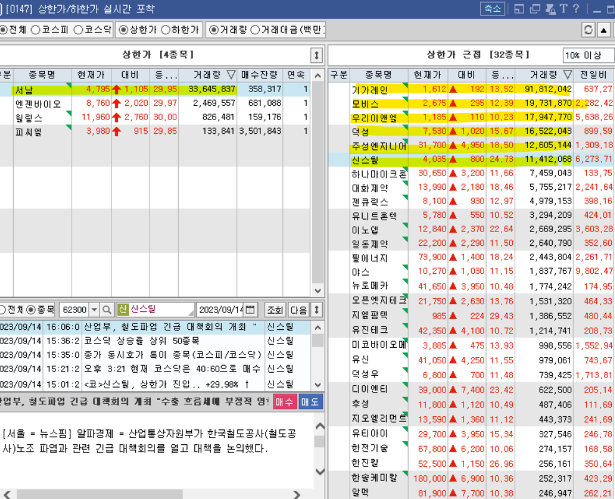Click horizontal scrollbar left arrow in article pane
The image size is (615, 499).
7,494
